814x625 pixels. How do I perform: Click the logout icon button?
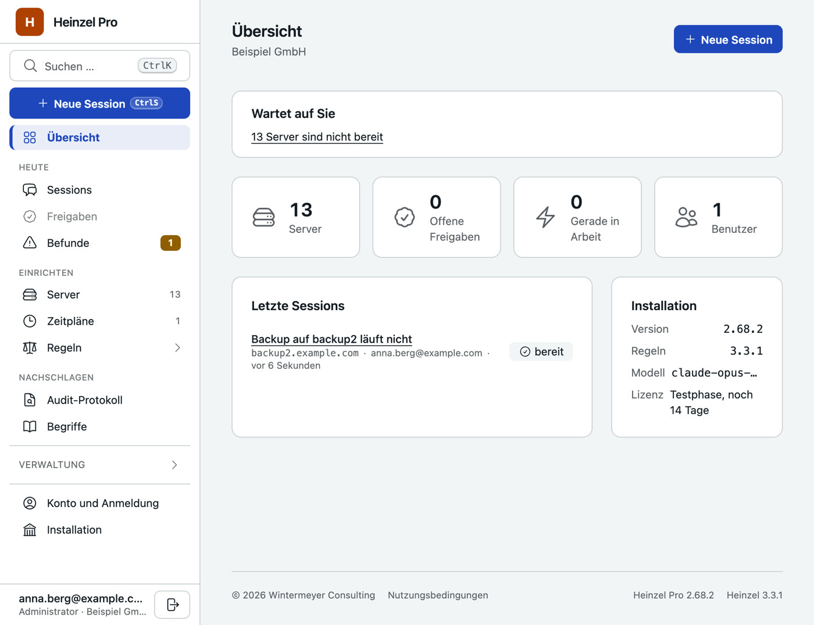172,605
